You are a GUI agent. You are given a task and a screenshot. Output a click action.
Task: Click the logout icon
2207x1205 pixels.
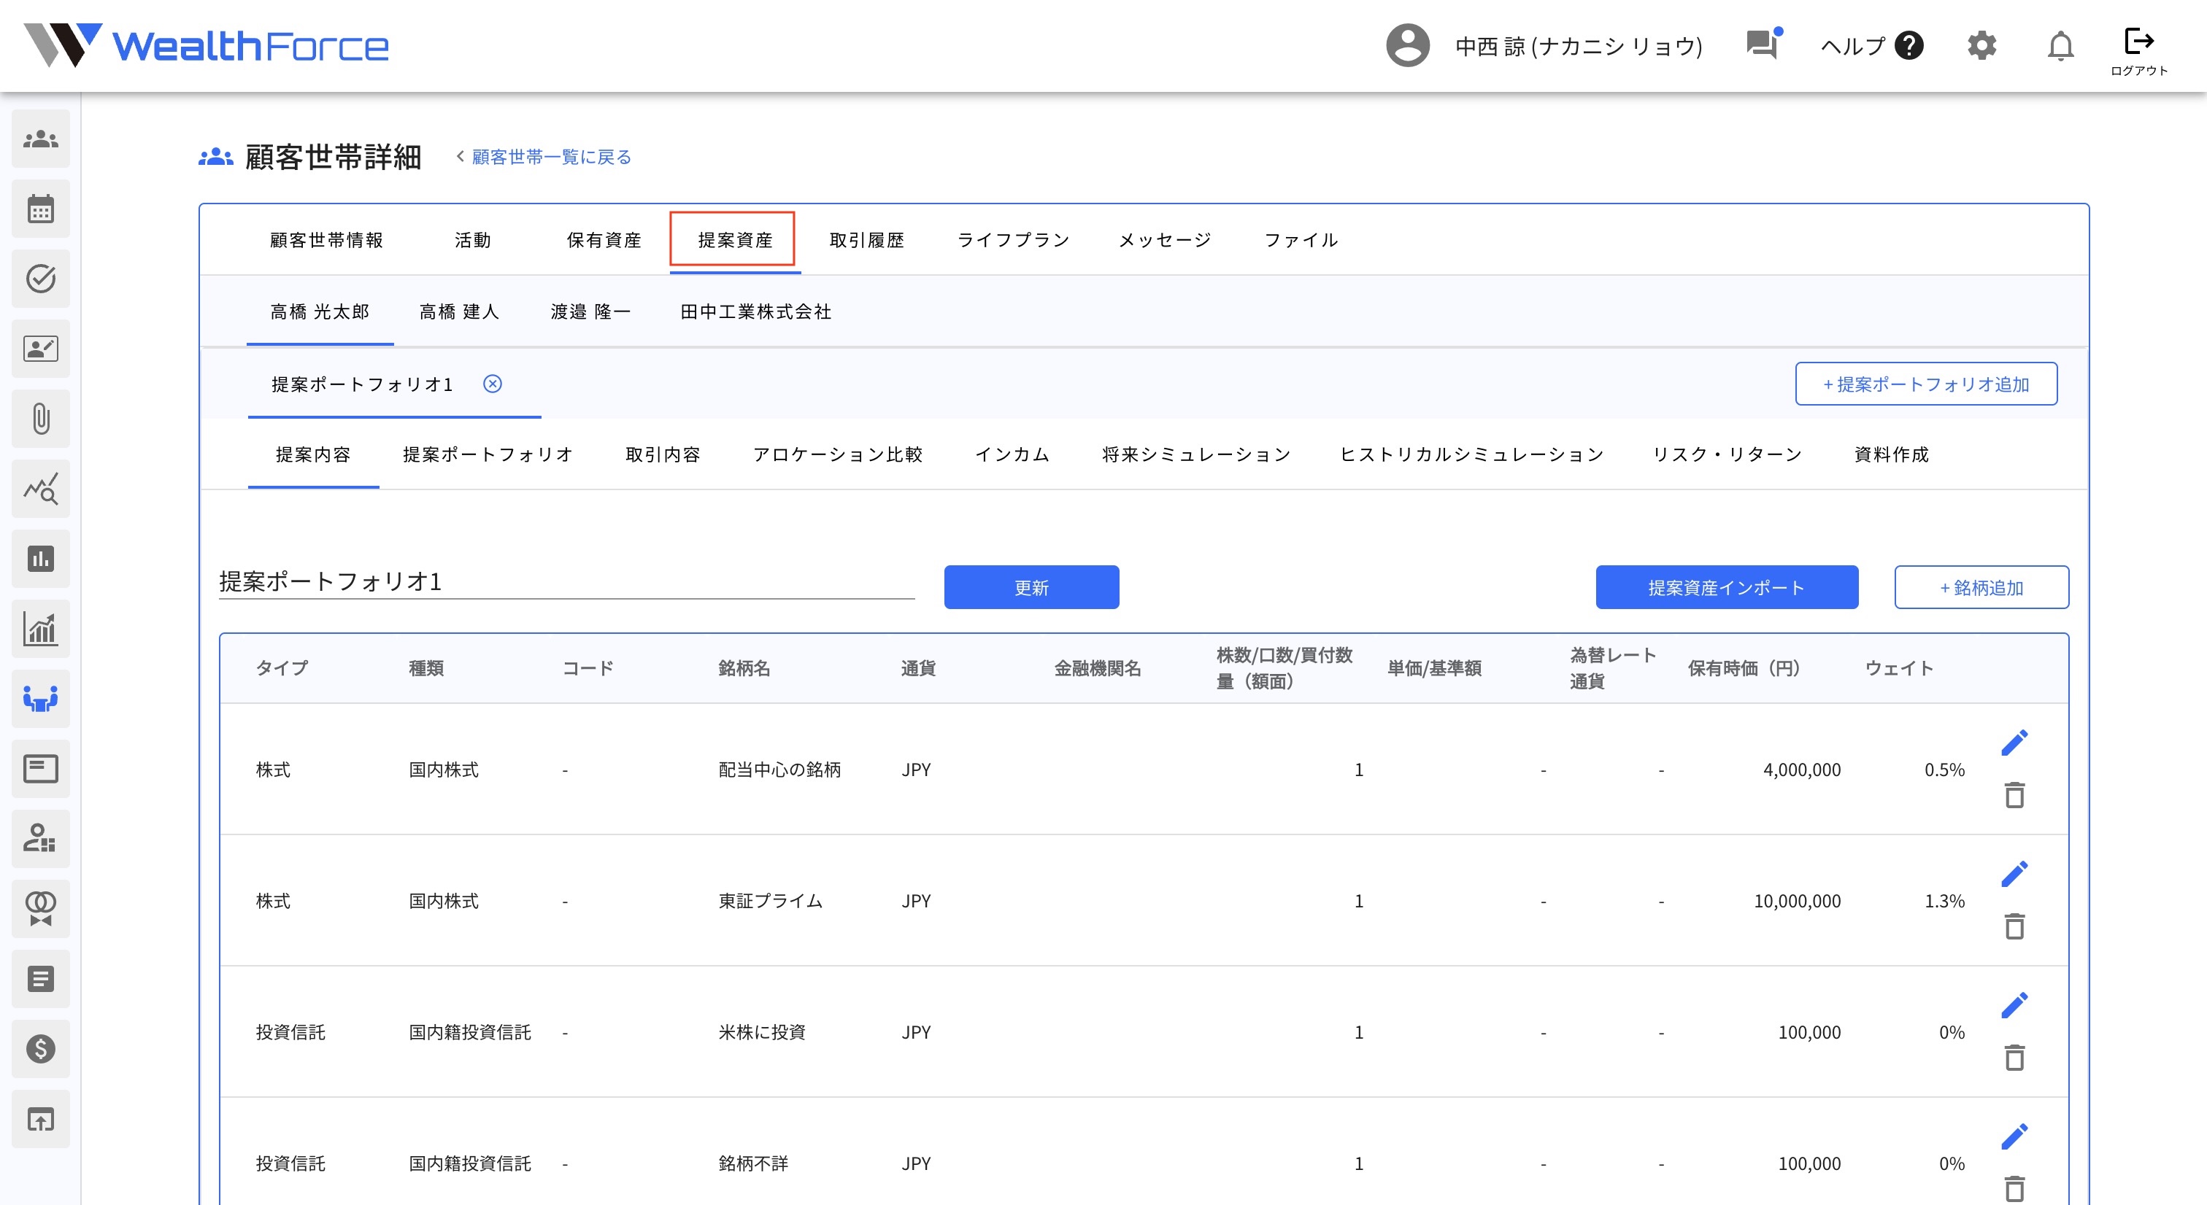2138,50
